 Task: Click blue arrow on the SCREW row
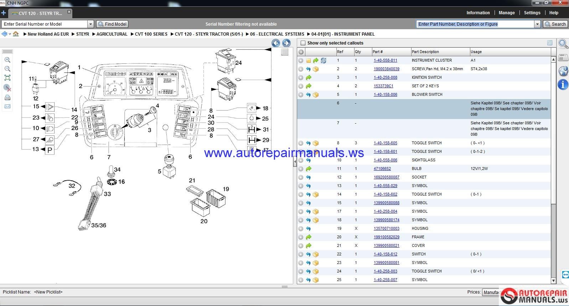pyautogui.click(x=309, y=69)
